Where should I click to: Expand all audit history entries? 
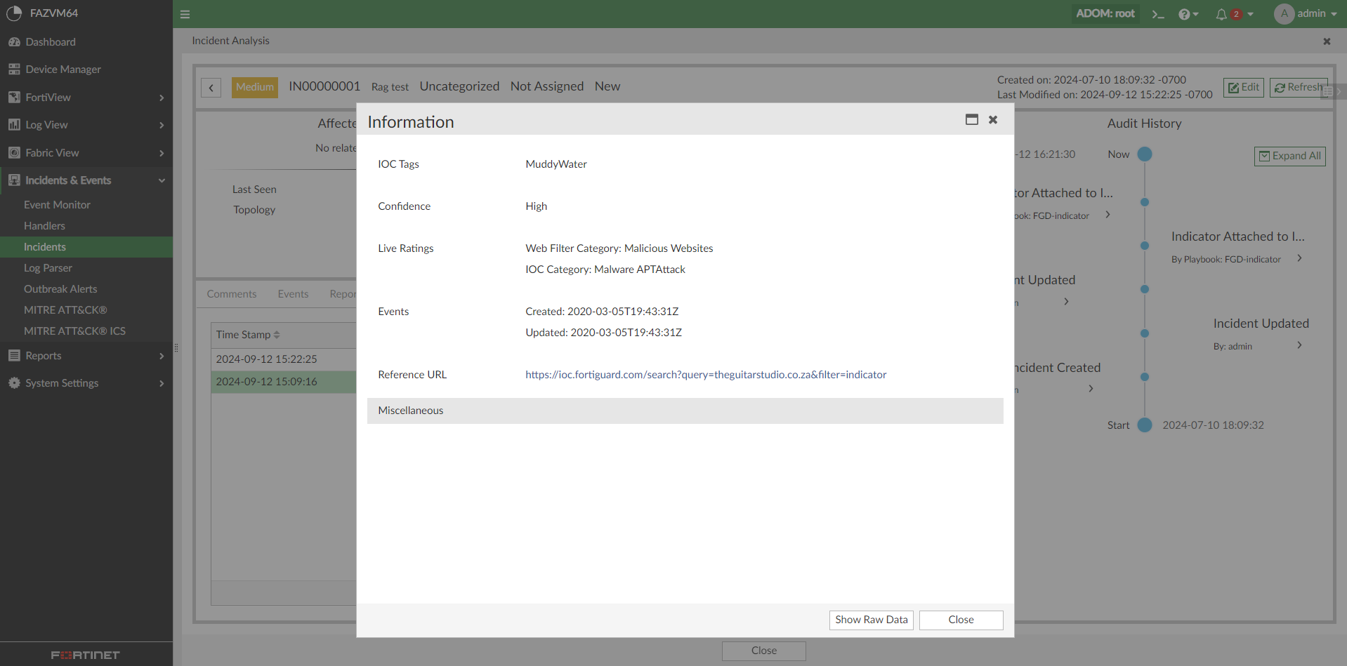click(x=1289, y=156)
